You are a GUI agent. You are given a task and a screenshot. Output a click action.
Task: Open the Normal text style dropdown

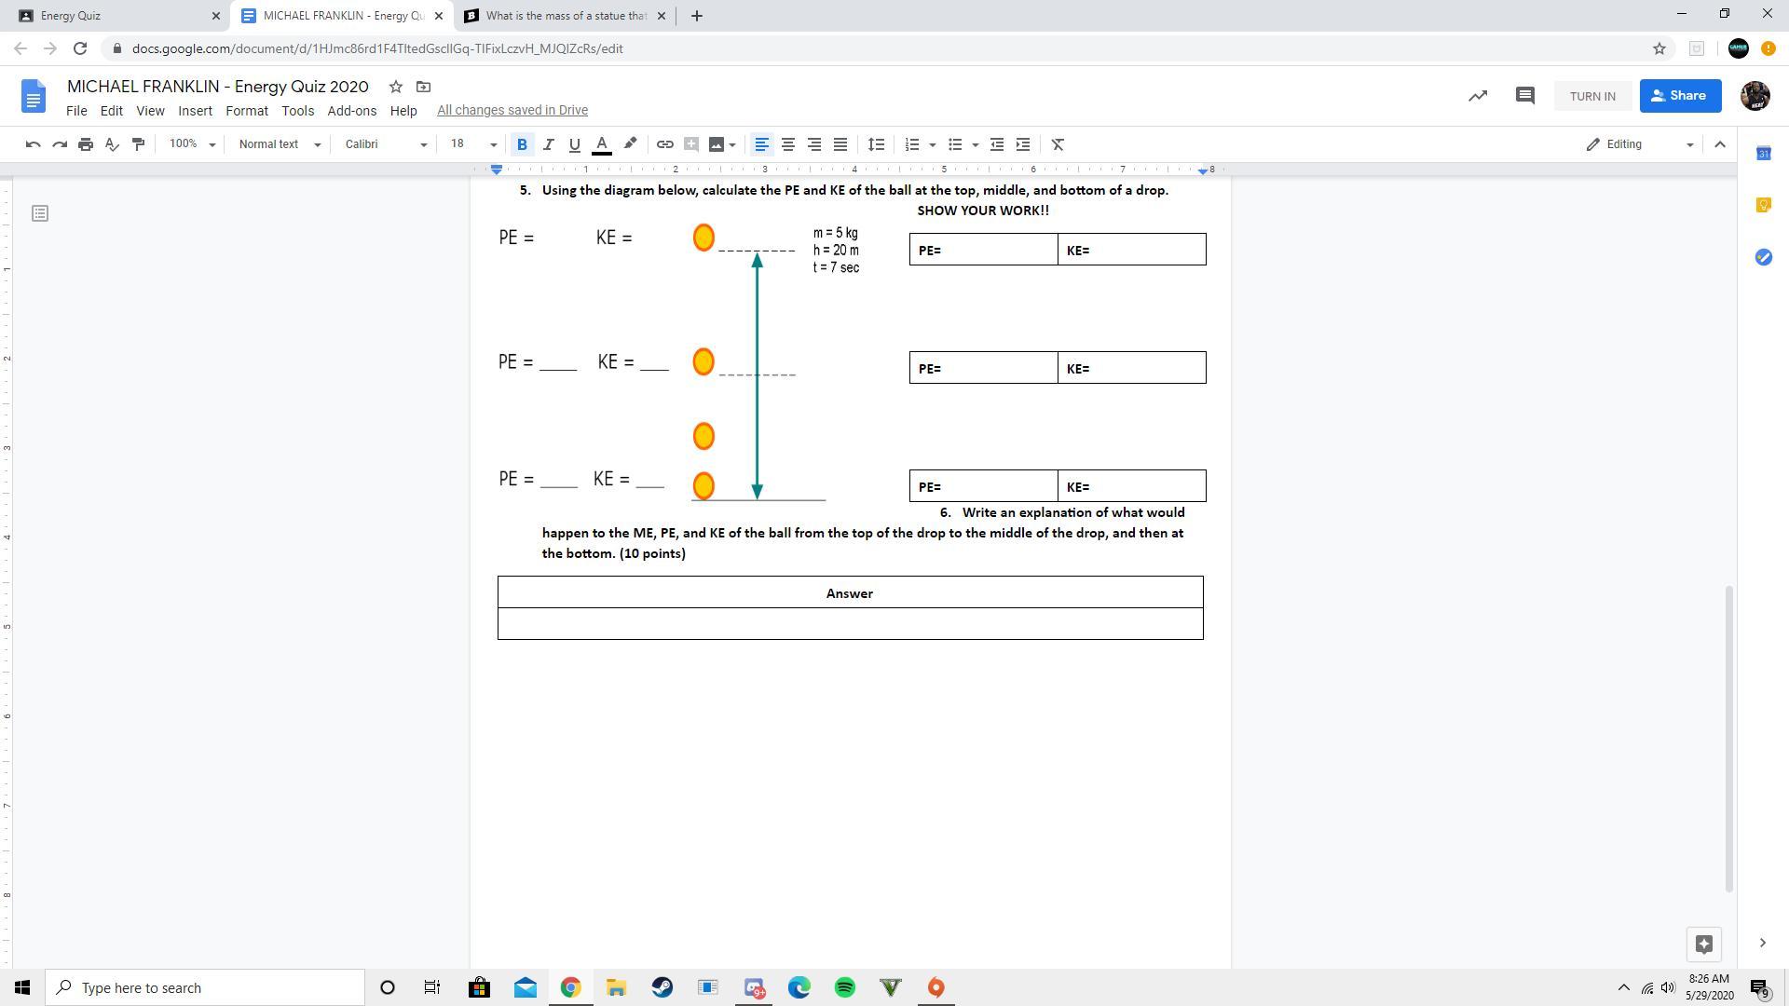(280, 144)
